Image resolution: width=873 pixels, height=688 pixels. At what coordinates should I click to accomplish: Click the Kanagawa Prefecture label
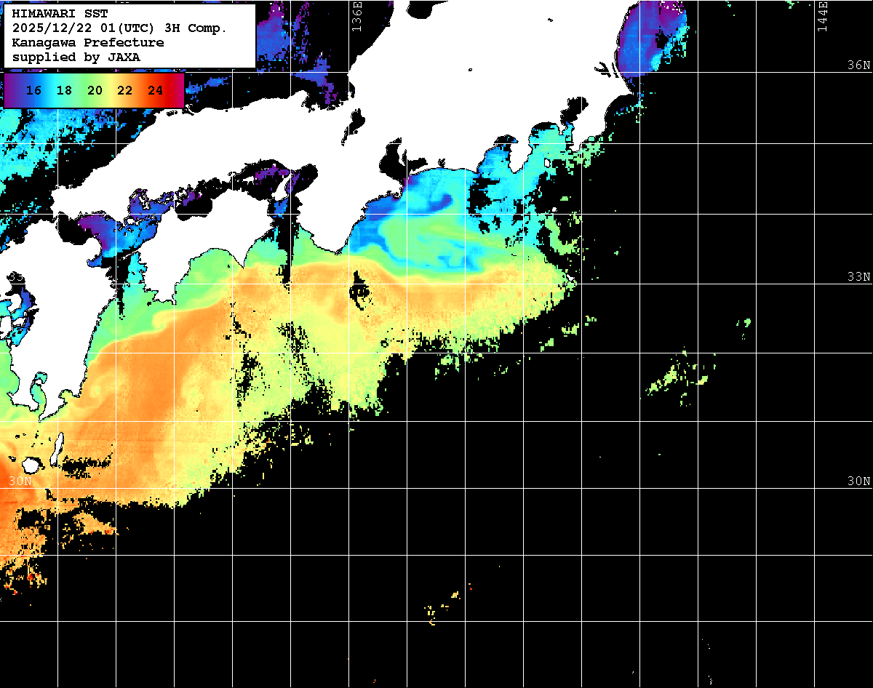click(87, 43)
